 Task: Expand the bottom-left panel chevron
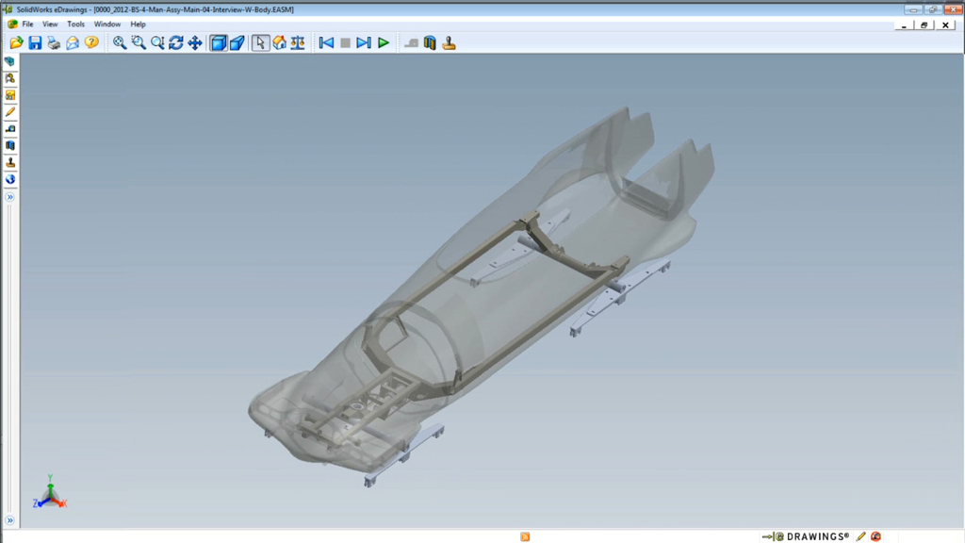(x=10, y=520)
